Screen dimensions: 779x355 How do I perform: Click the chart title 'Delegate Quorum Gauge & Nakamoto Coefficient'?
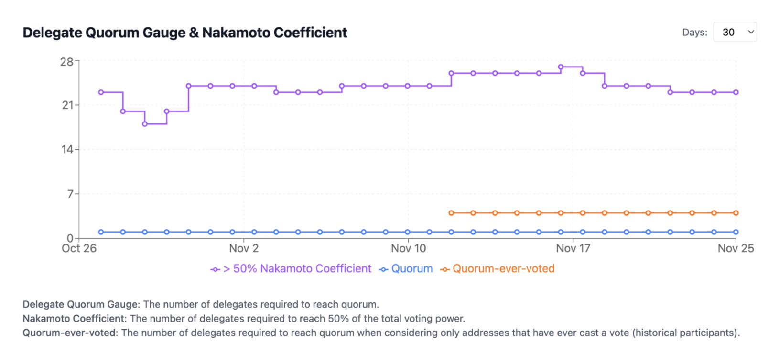(x=185, y=33)
